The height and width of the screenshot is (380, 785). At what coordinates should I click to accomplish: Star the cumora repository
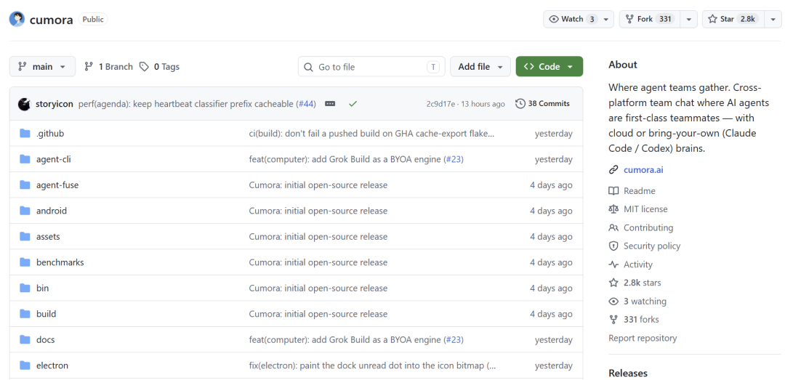[734, 19]
